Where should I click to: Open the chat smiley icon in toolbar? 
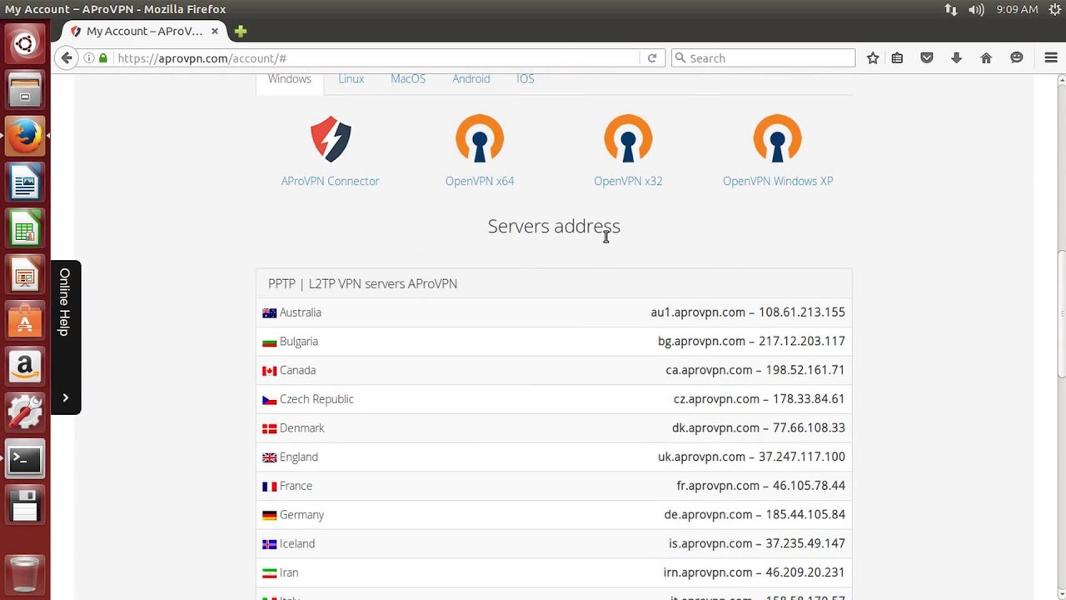pos(1016,58)
